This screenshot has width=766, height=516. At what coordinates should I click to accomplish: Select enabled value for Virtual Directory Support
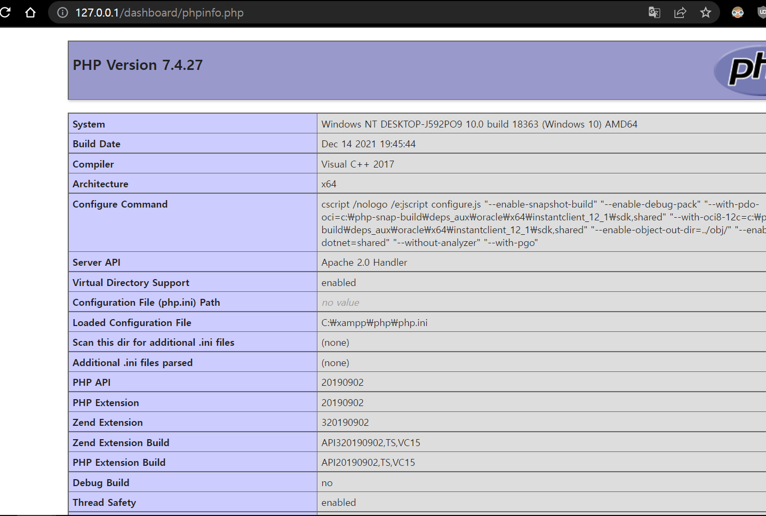pyautogui.click(x=338, y=283)
